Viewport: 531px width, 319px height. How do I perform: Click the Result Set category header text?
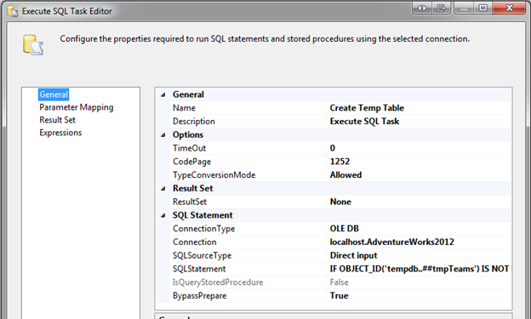click(192, 188)
